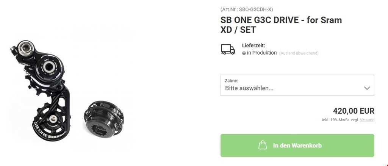Click the silver top mounting bolt in the photo
The image size is (388, 166).
point(26,47)
